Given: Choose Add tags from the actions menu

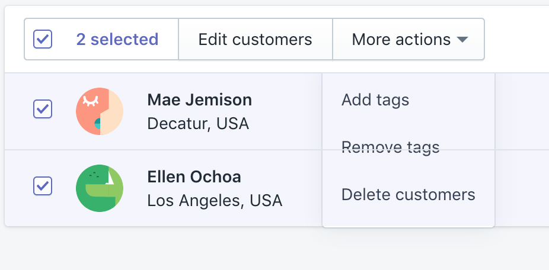Looking at the screenshot, I should point(375,100).
